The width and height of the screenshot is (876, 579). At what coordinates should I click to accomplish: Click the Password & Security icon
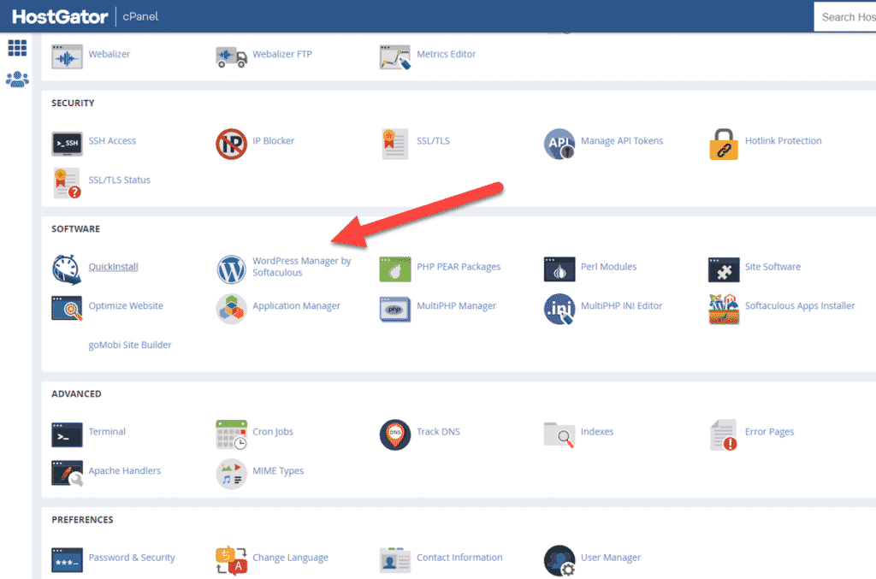(67, 560)
